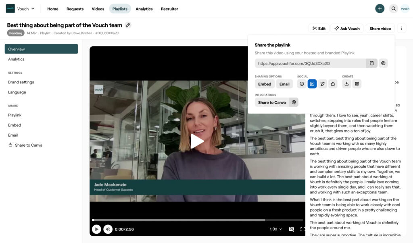Open the vouch profile avatar
The width and height of the screenshot is (413, 243).
[405, 9]
